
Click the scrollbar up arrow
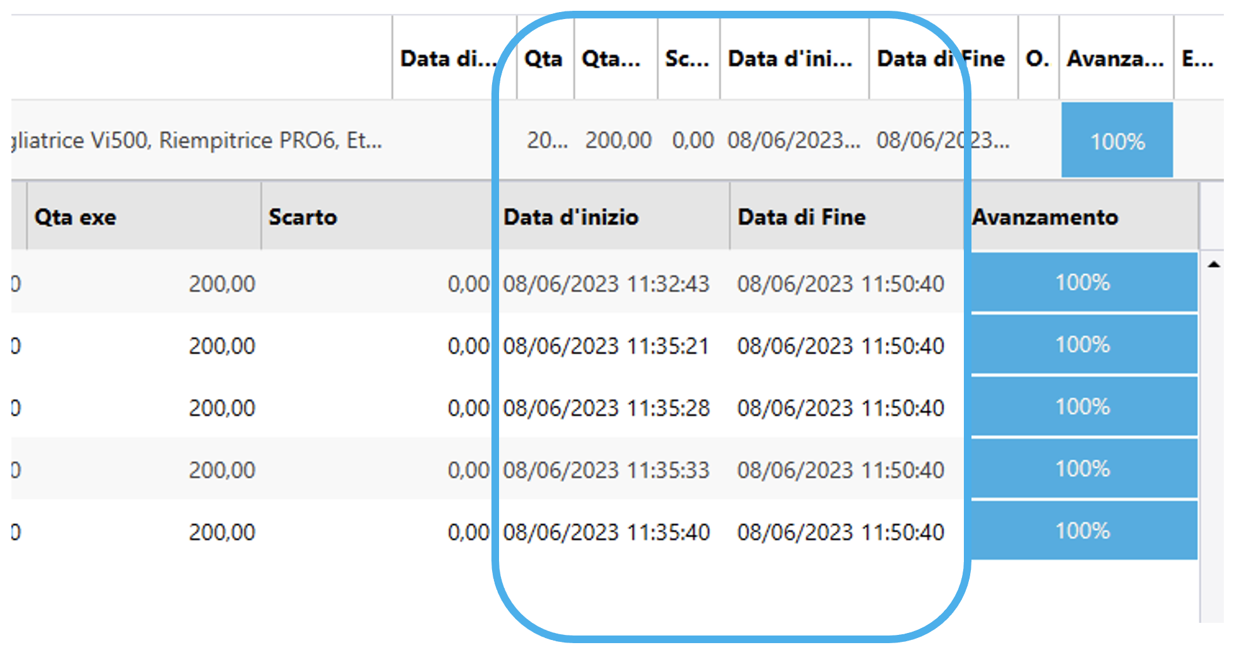1213,264
